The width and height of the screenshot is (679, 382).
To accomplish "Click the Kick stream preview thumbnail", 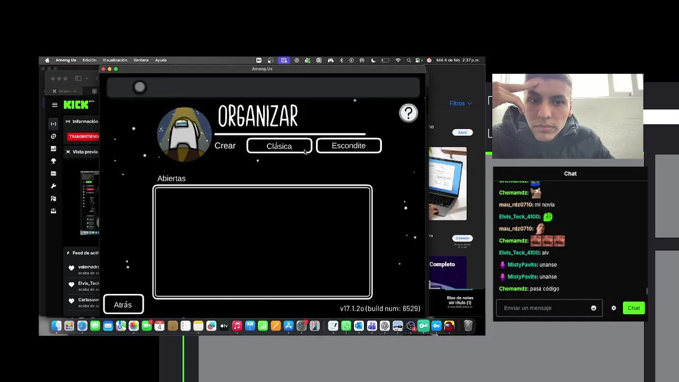I will coord(90,203).
